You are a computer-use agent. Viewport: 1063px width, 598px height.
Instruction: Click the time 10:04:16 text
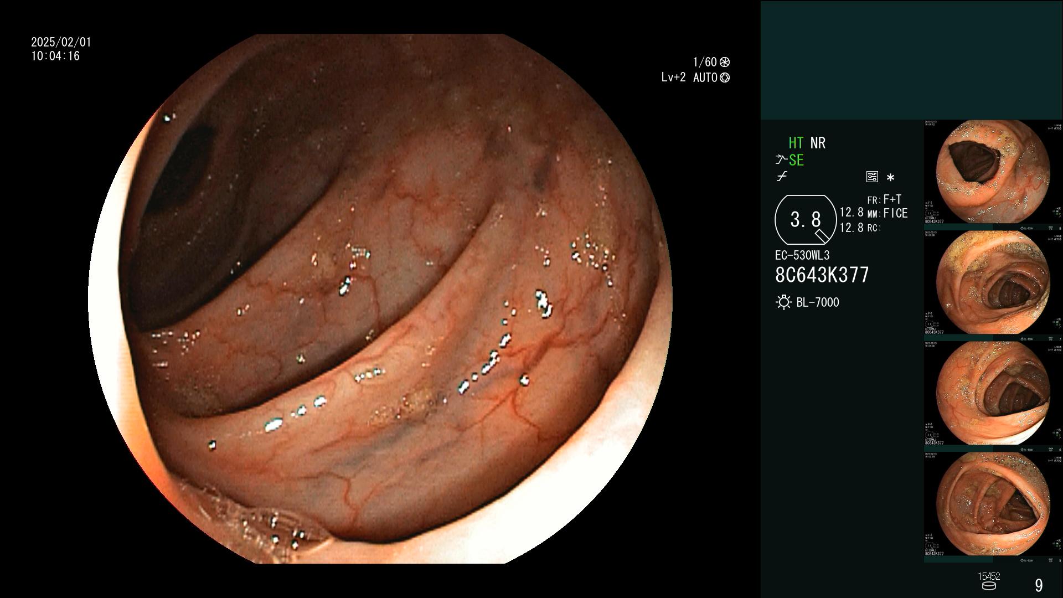pos(55,56)
